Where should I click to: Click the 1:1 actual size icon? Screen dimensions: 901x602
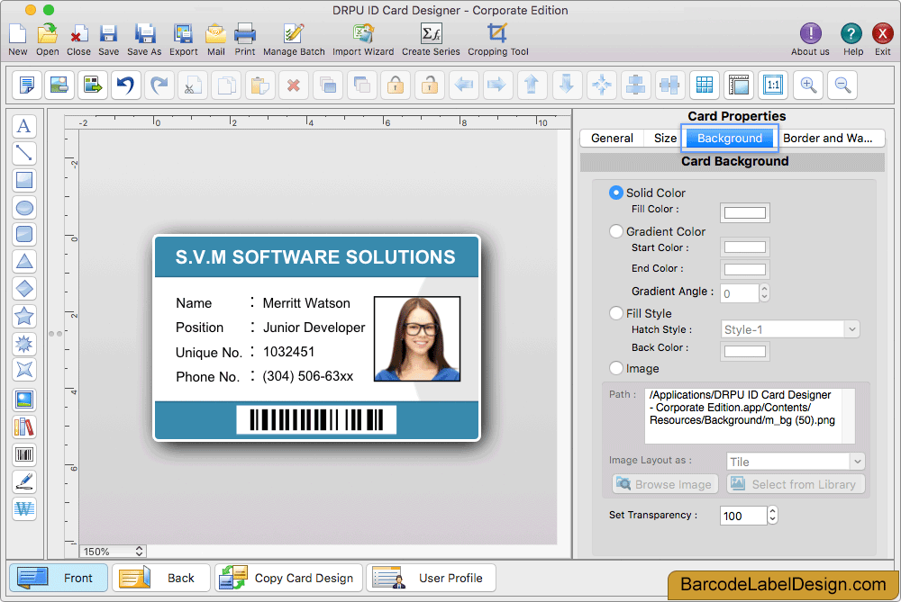[773, 85]
